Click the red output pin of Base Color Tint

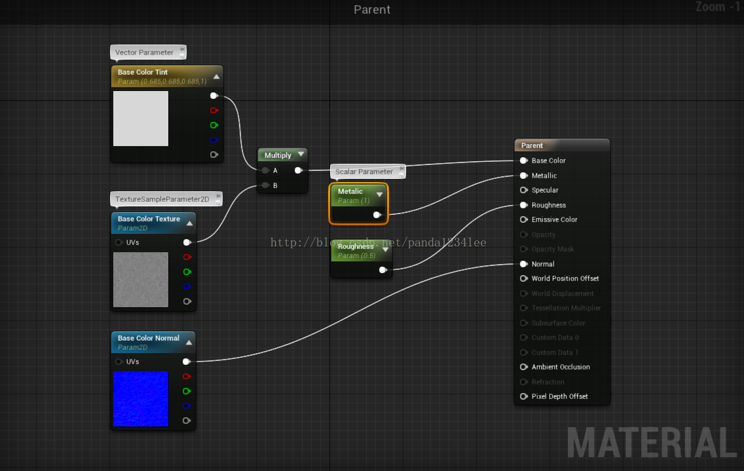pos(214,111)
